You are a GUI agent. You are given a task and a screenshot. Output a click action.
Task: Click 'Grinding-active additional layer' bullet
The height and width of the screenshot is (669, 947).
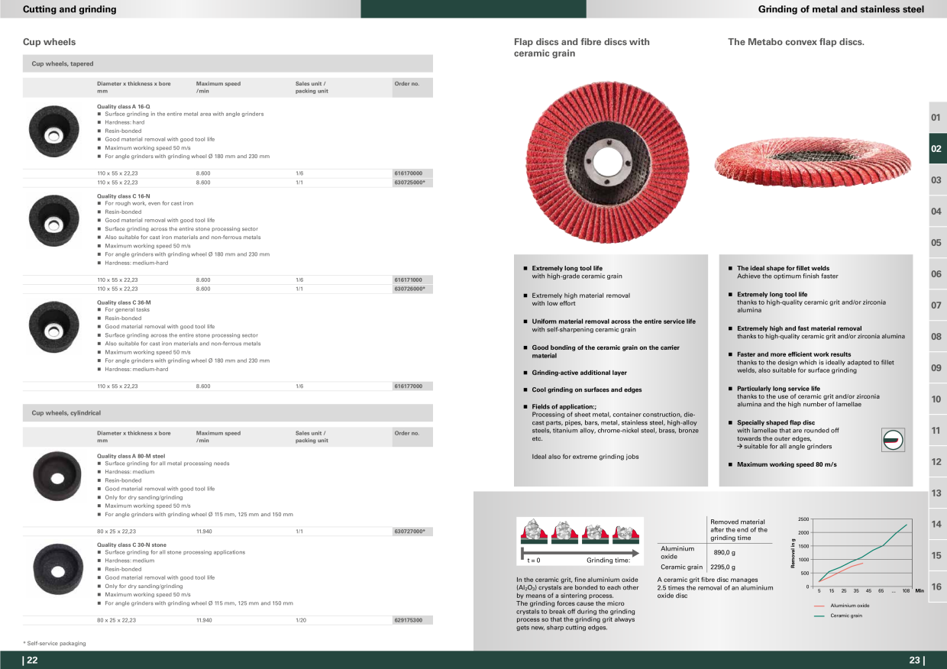click(579, 373)
